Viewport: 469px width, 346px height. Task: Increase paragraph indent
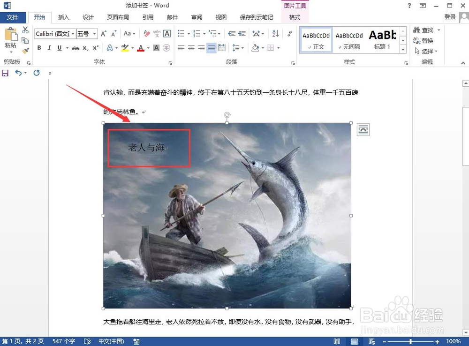(x=242, y=33)
